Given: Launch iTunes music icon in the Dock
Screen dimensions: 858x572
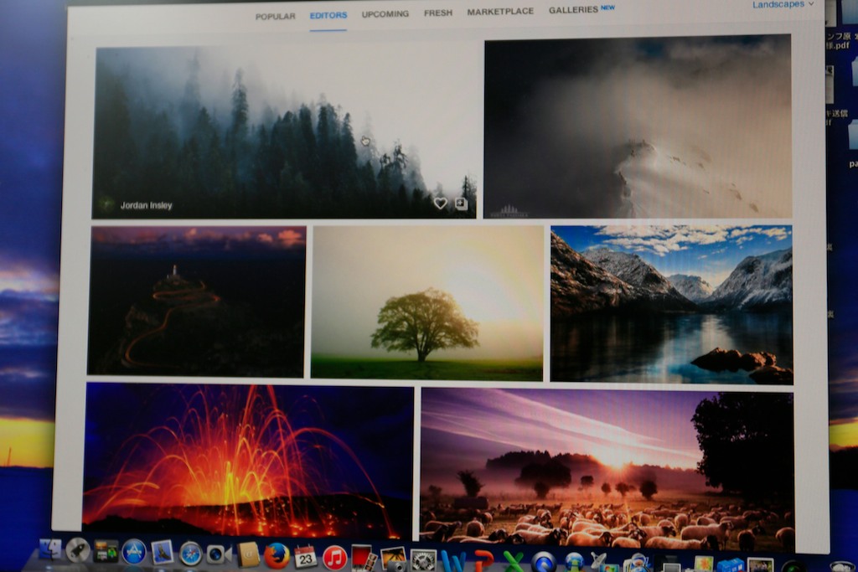Looking at the screenshot, I should tap(335, 559).
